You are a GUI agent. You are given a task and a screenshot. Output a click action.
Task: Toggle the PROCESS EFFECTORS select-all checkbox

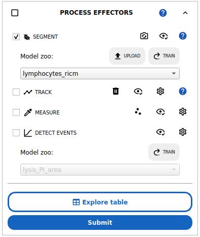[15, 13]
